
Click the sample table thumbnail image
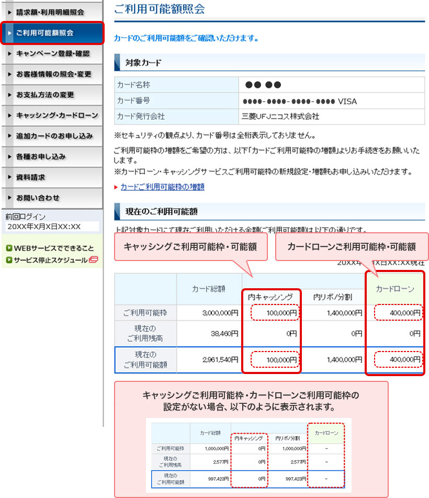coord(248,454)
